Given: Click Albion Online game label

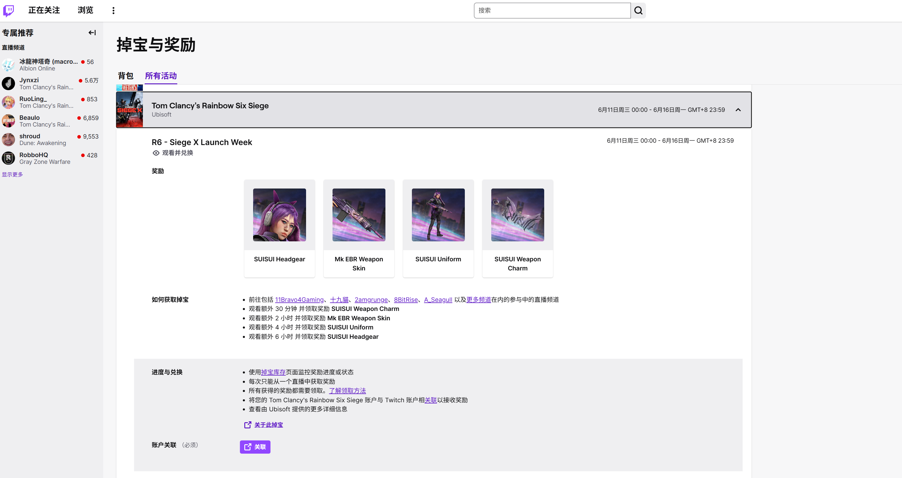Looking at the screenshot, I should coord(37,68).
